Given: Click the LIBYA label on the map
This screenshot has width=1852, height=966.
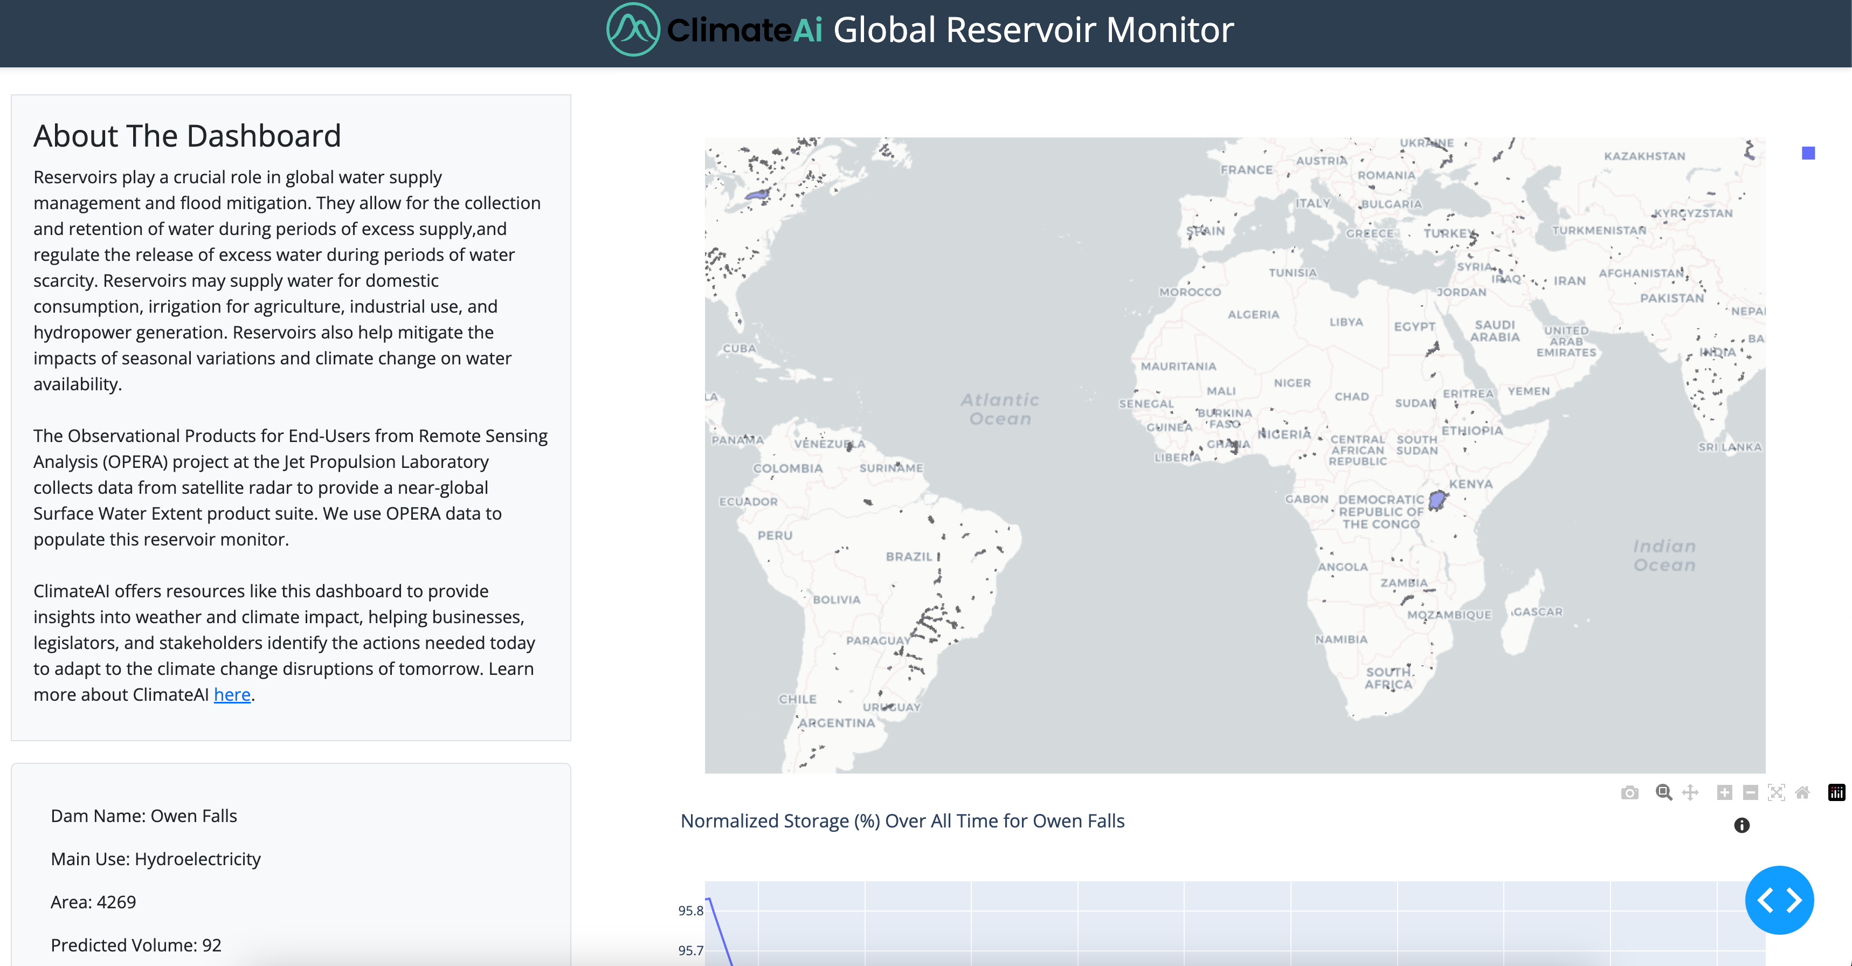Looking at the screenshot, I should (x=1346, y=321).
